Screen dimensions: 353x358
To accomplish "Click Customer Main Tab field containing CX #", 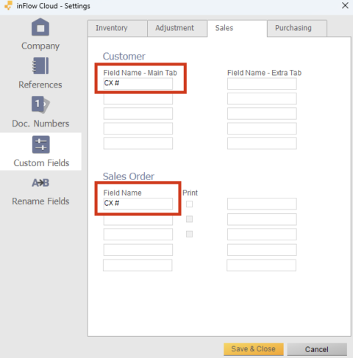I will pyautogui.click(x=138, y=84).
